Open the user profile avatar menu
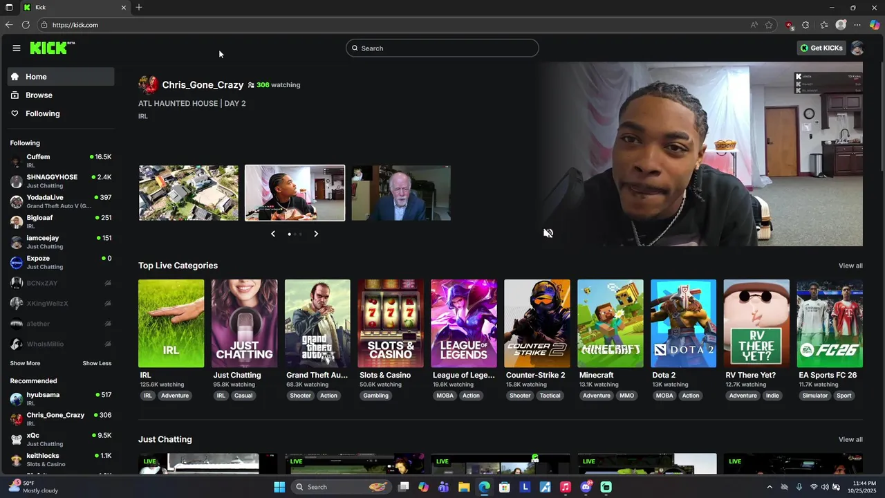This screenshot has height=498, width=885. 857,48
